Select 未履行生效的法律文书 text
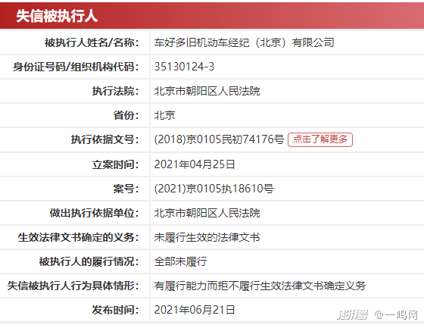 207,237
